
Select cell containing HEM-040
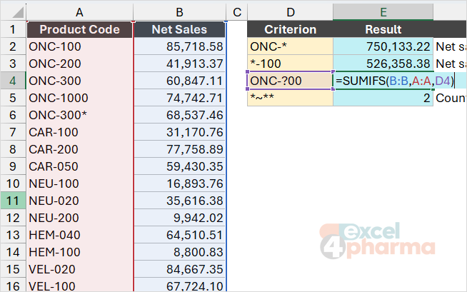[x=79, y=235]
